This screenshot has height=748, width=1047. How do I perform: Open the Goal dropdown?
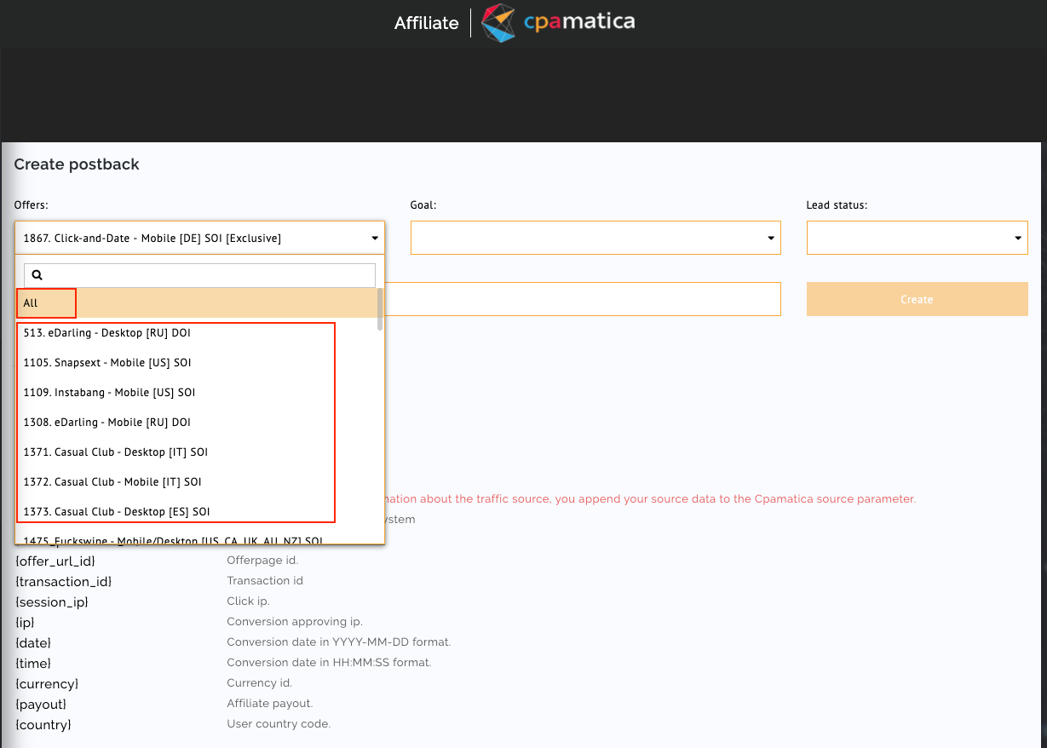[x=595, y=238]
